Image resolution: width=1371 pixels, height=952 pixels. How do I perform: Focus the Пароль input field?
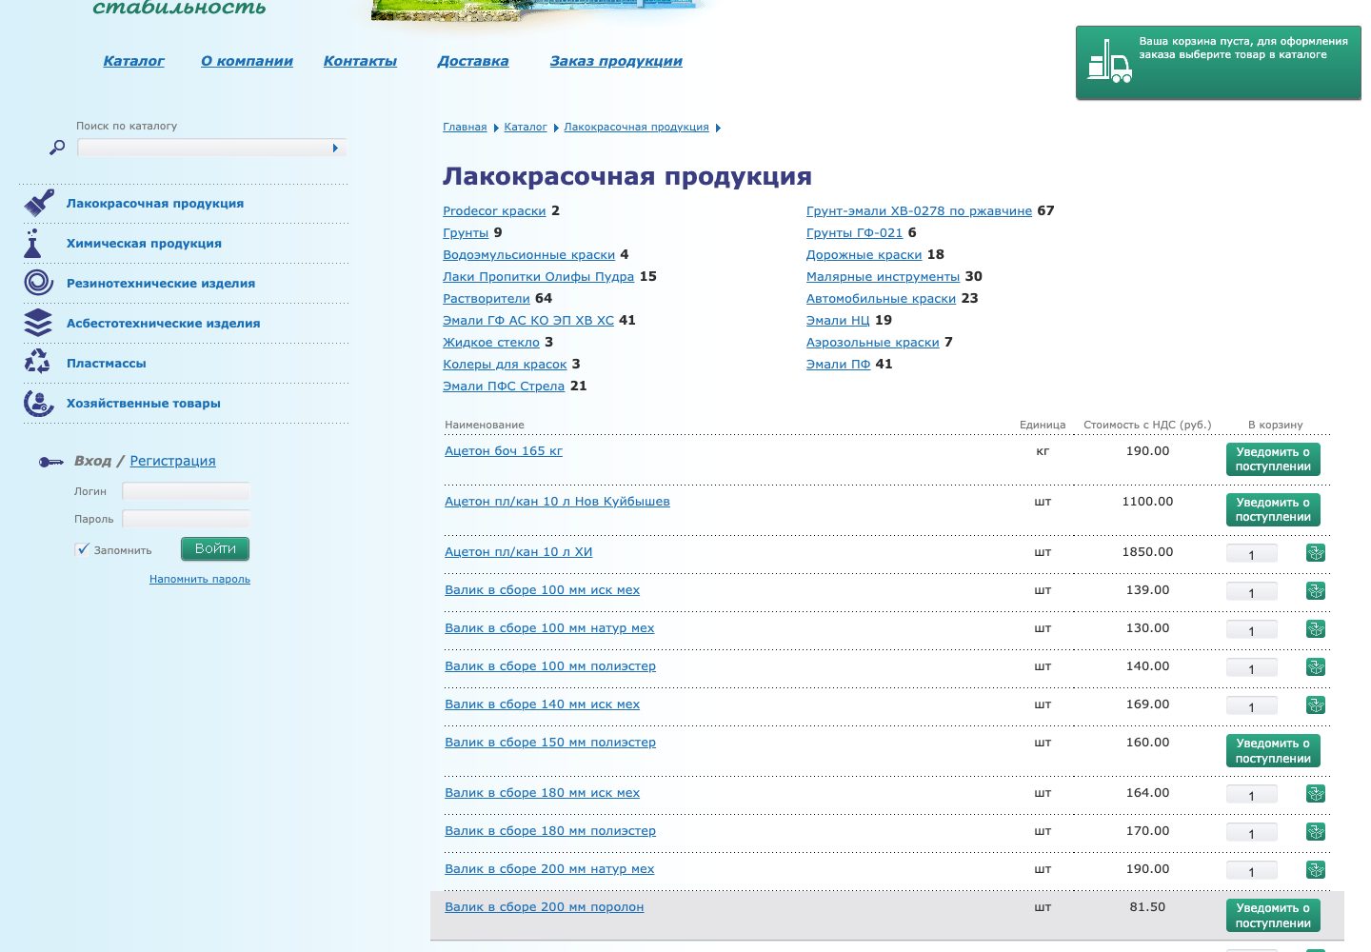pyautogui.click(x=186, y=519)
